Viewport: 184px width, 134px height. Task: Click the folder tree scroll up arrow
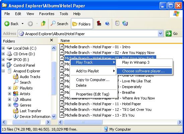click(54, 48)
